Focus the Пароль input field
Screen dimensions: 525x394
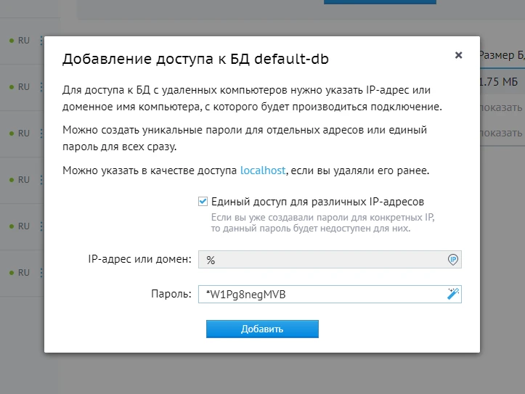330,295
